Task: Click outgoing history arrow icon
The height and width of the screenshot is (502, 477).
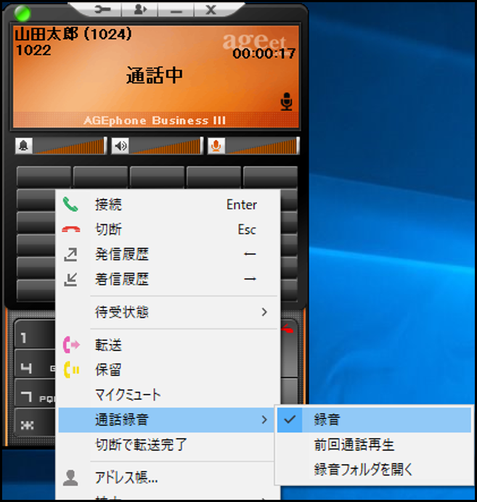Action: pos(70,254)
